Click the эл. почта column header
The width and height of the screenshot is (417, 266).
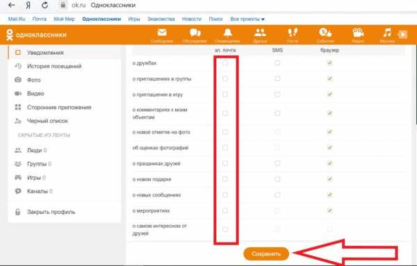[225, 50]
